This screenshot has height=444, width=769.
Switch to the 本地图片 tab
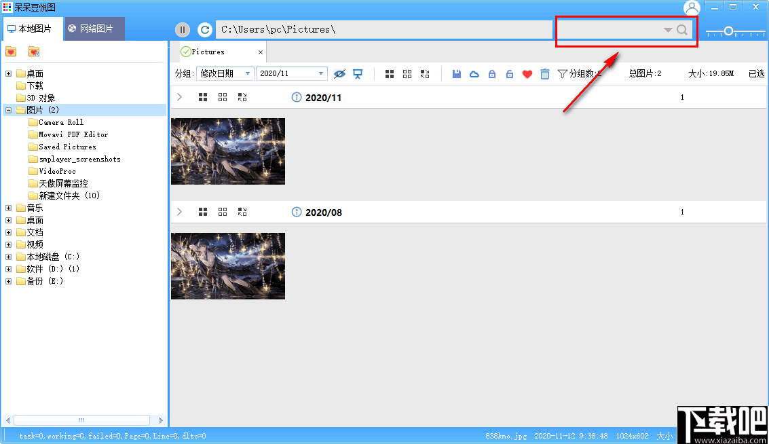[33, 29]
